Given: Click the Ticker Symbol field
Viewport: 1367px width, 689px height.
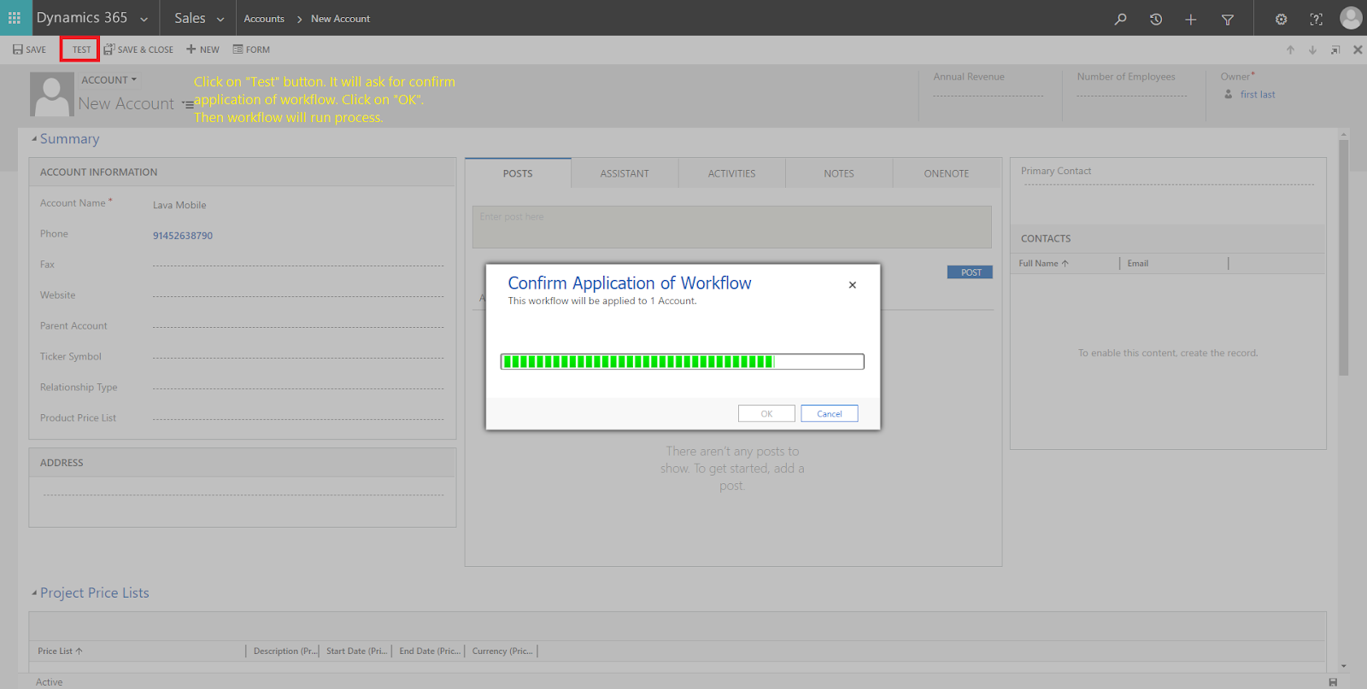Looking at the screenshot, I should tap(298, 357).
